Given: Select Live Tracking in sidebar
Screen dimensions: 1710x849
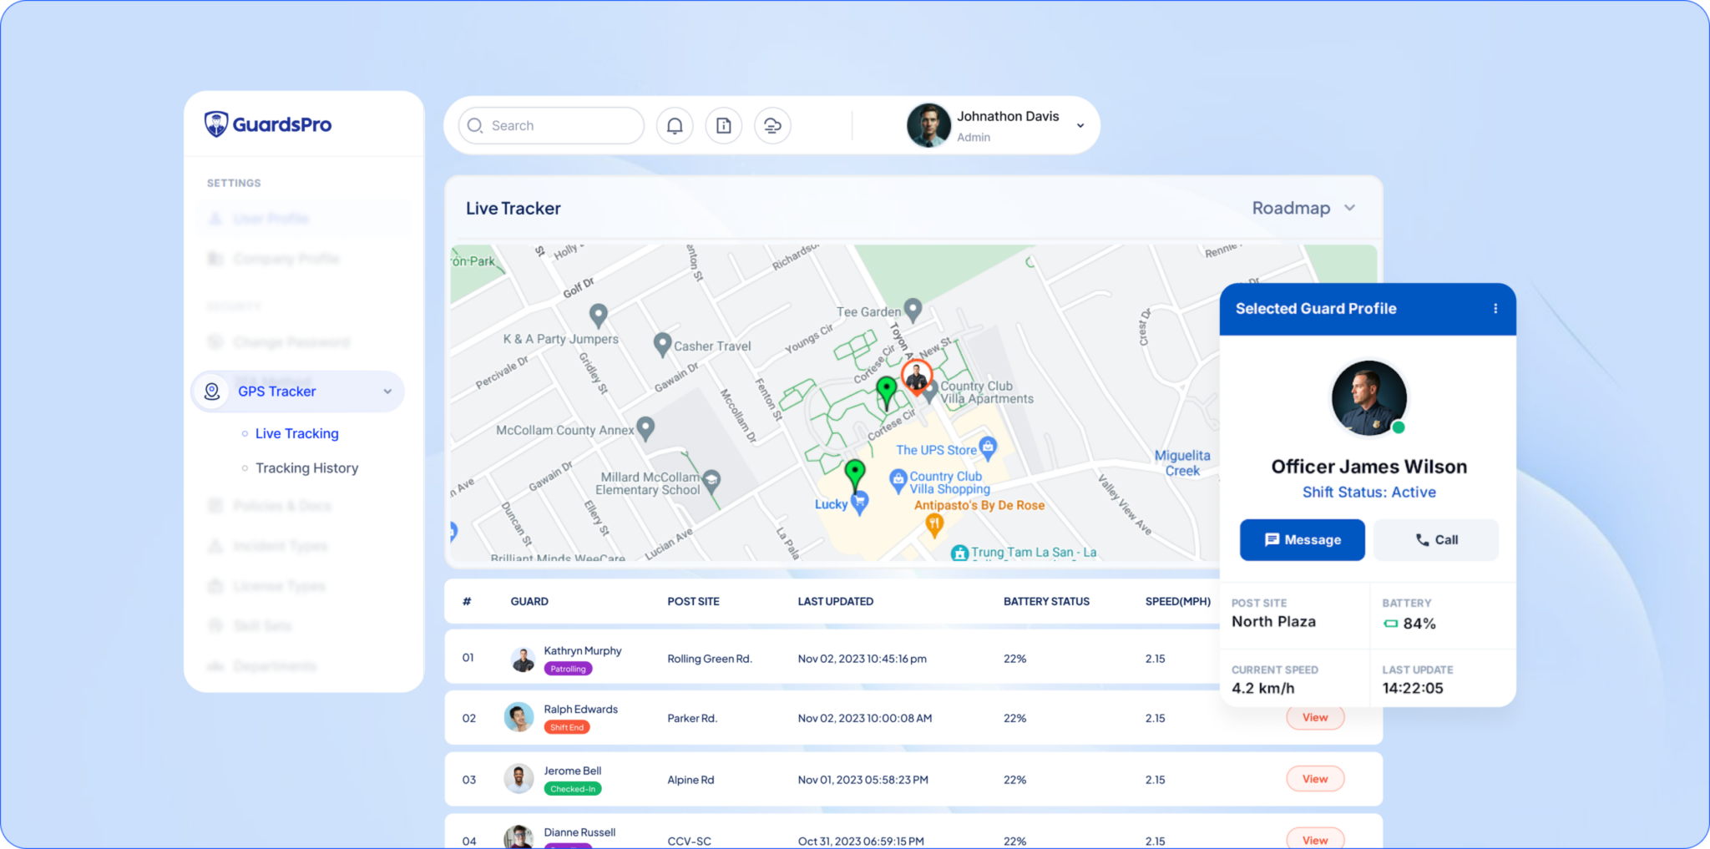Looking at the screenshot, I should (296, 433).
